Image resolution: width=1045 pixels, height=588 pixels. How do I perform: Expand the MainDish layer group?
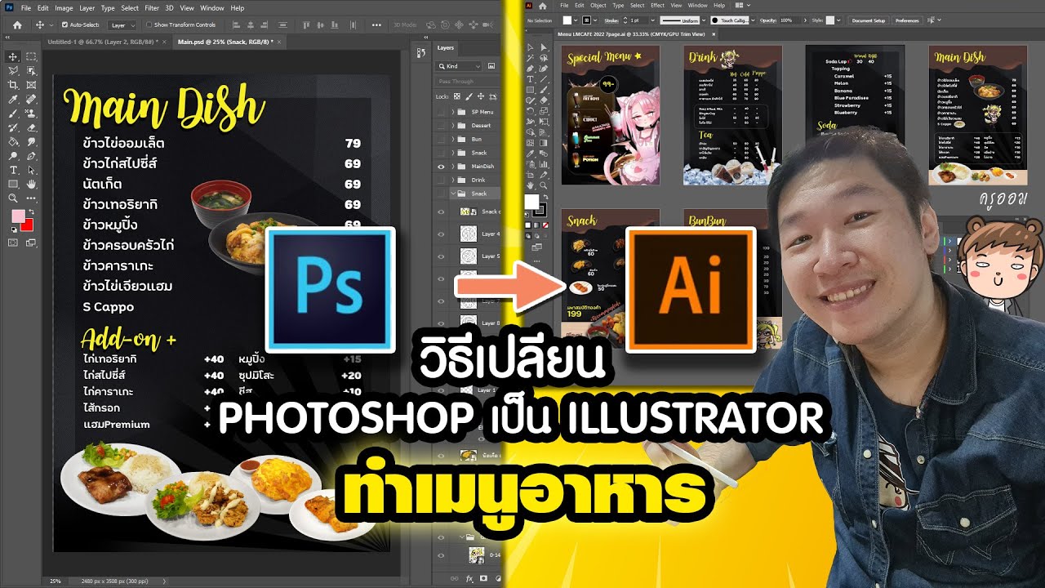click(453, 167)
